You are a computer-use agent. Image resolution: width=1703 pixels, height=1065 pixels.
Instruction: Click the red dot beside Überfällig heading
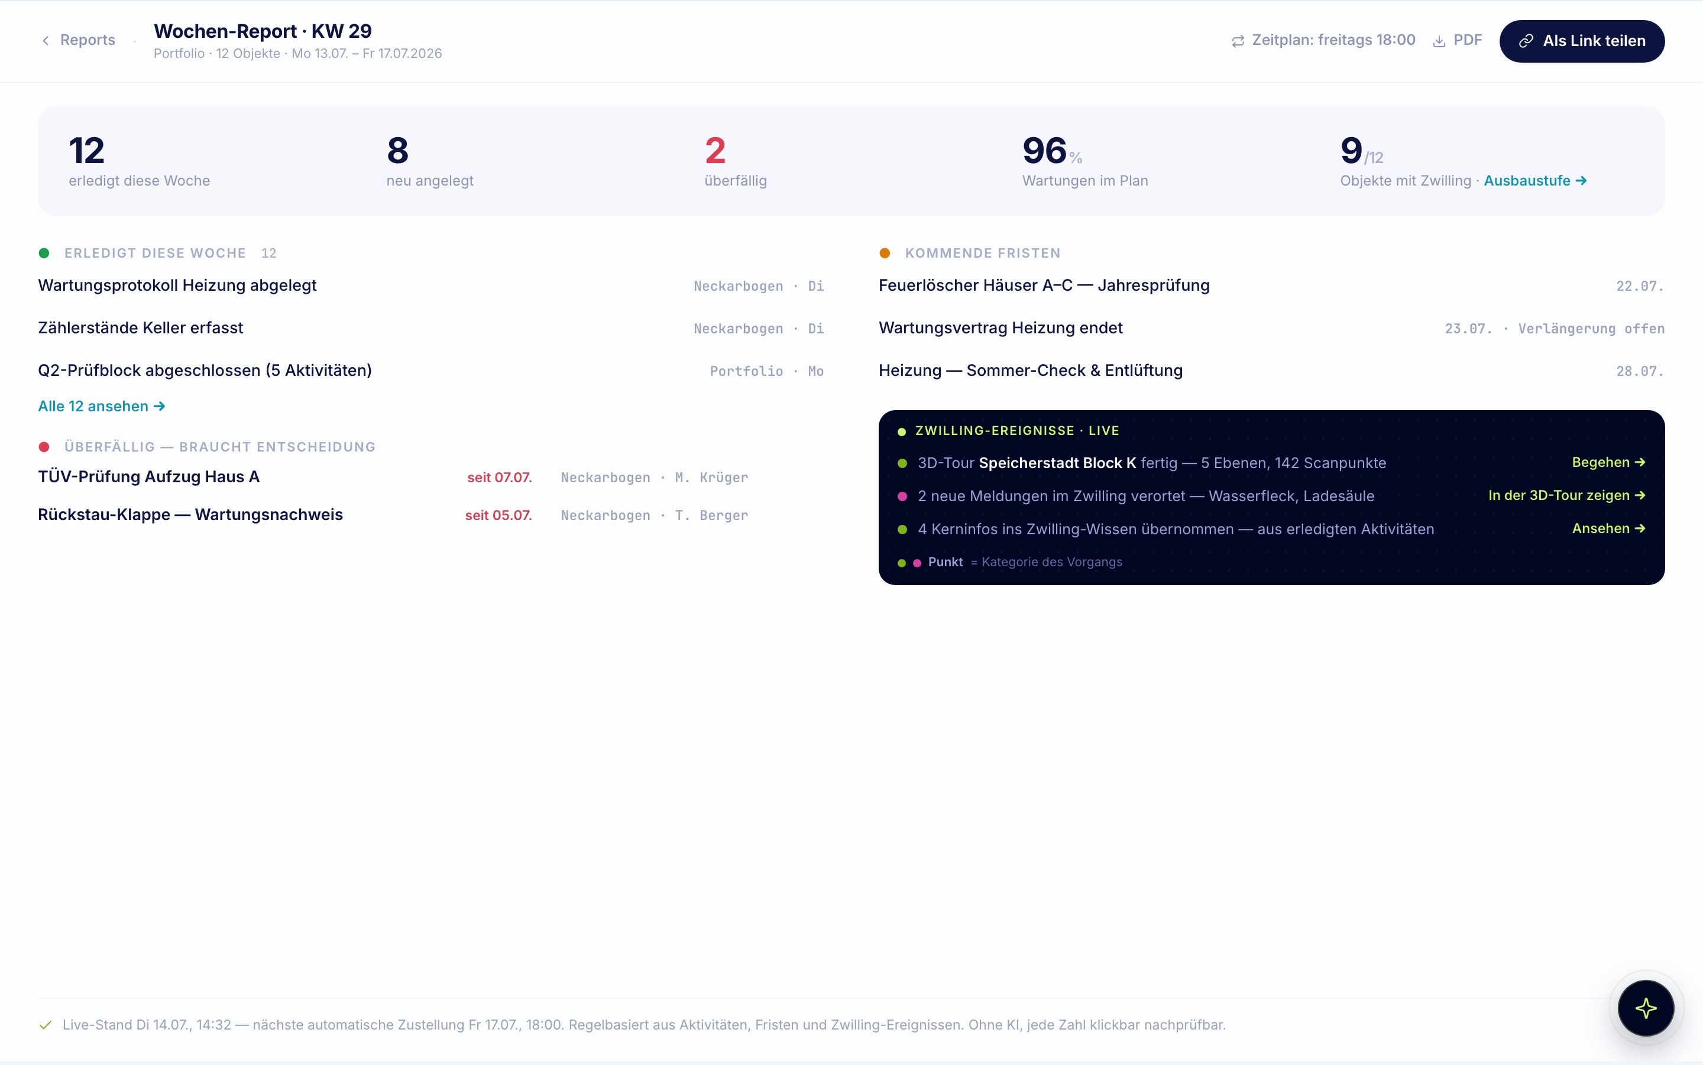coord(44,447)
